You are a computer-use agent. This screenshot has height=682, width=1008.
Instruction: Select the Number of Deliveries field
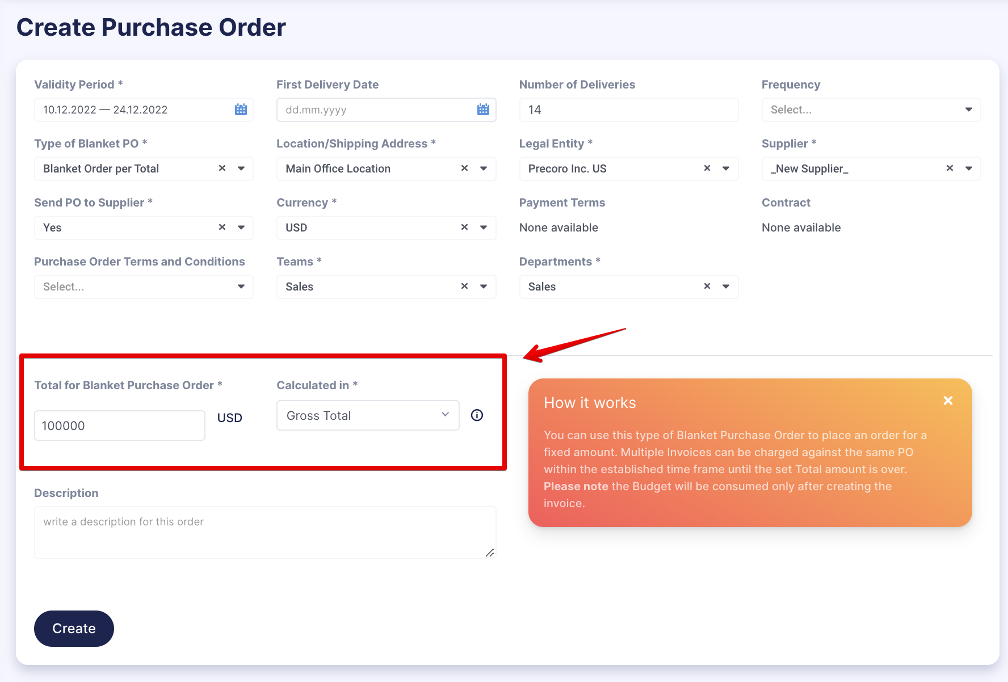coord(628,110)
